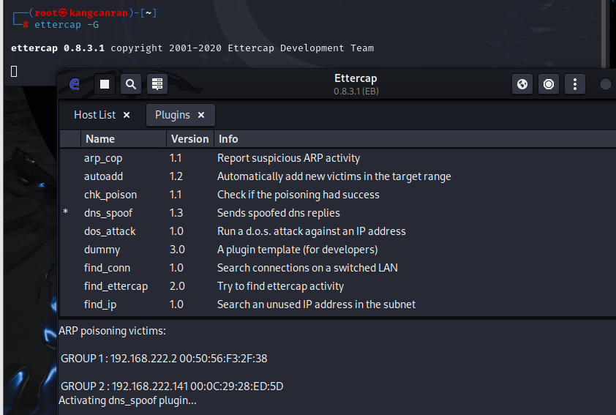Screen dimensions: 616x415
Task: Click the asterisk marker beside dns_spoof
Action: (66, 212)
